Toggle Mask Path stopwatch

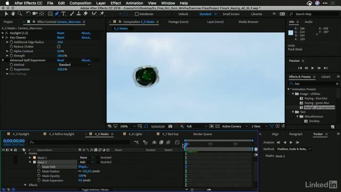click(39, 167)
